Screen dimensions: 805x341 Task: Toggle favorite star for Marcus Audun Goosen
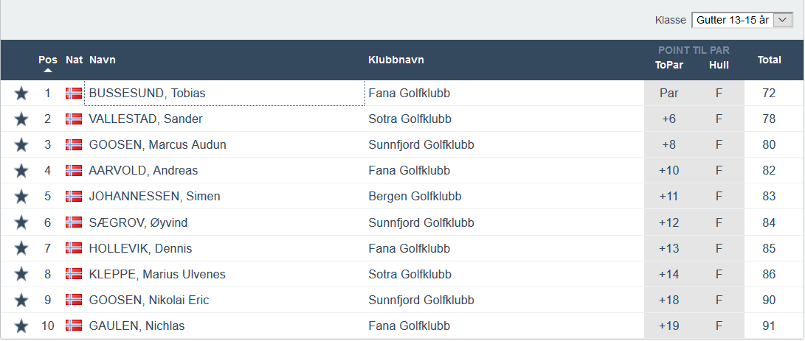[x=21, y=145]
